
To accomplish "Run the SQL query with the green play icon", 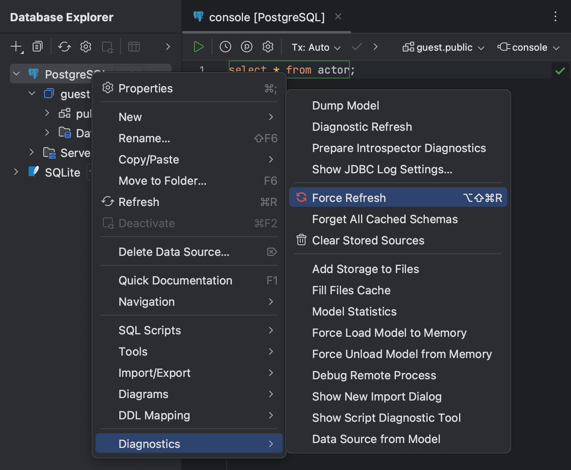I will click(x=199, y=46).
